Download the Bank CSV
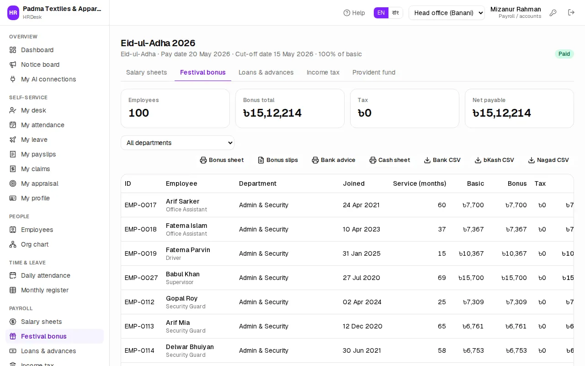Screen dimensions: 585x366 click(x=442, y=160)
